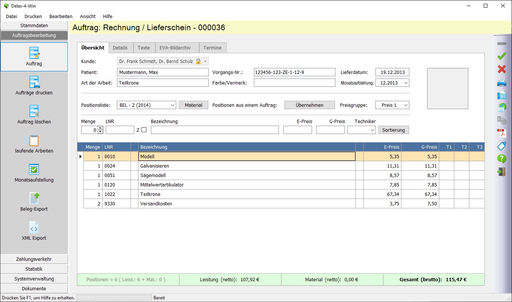Click the Farbe/Vermerk input field
This screenshot has height=302, width=512.
pos(294,83)
